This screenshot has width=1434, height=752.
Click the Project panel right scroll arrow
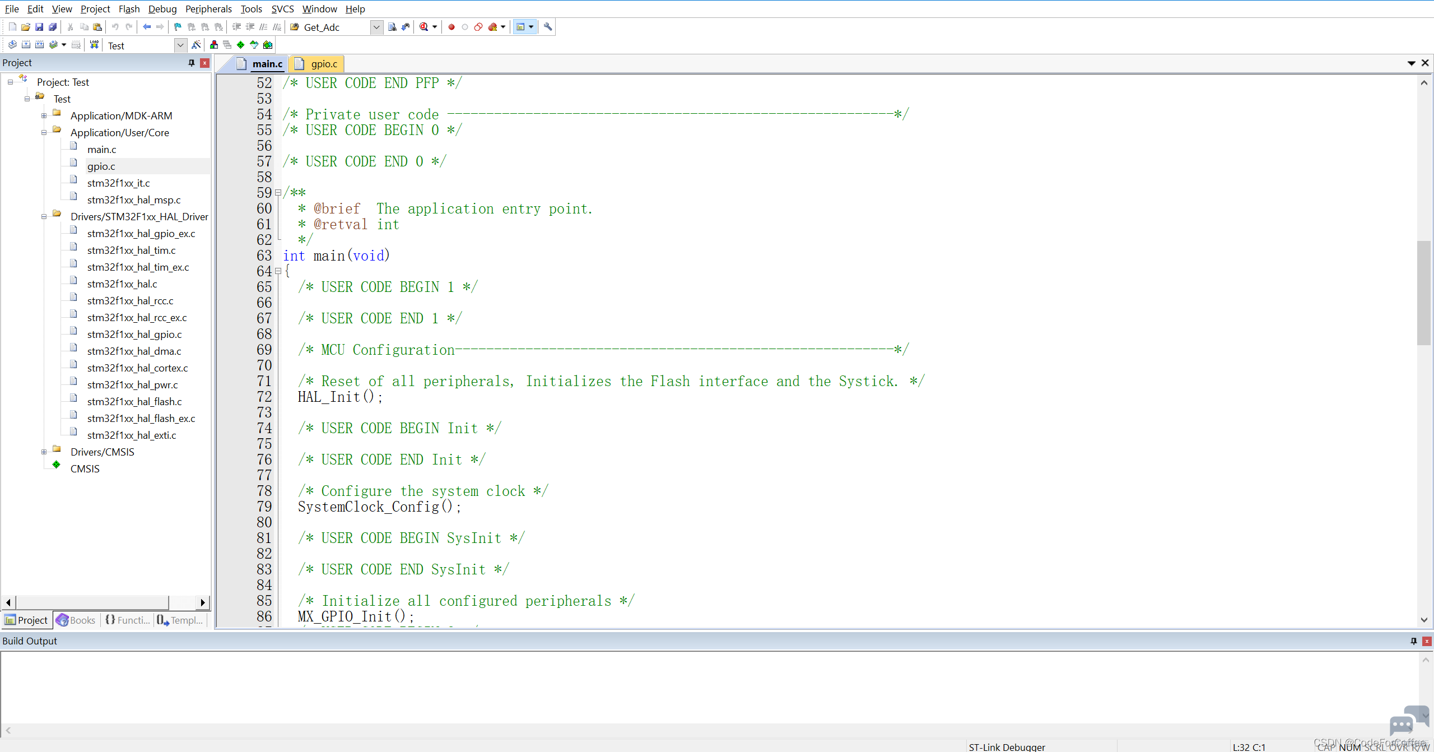(203, 603)
